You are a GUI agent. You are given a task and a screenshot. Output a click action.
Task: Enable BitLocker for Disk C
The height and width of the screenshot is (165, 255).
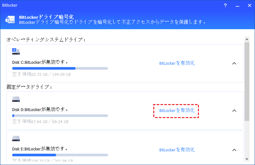pos(177,63)
